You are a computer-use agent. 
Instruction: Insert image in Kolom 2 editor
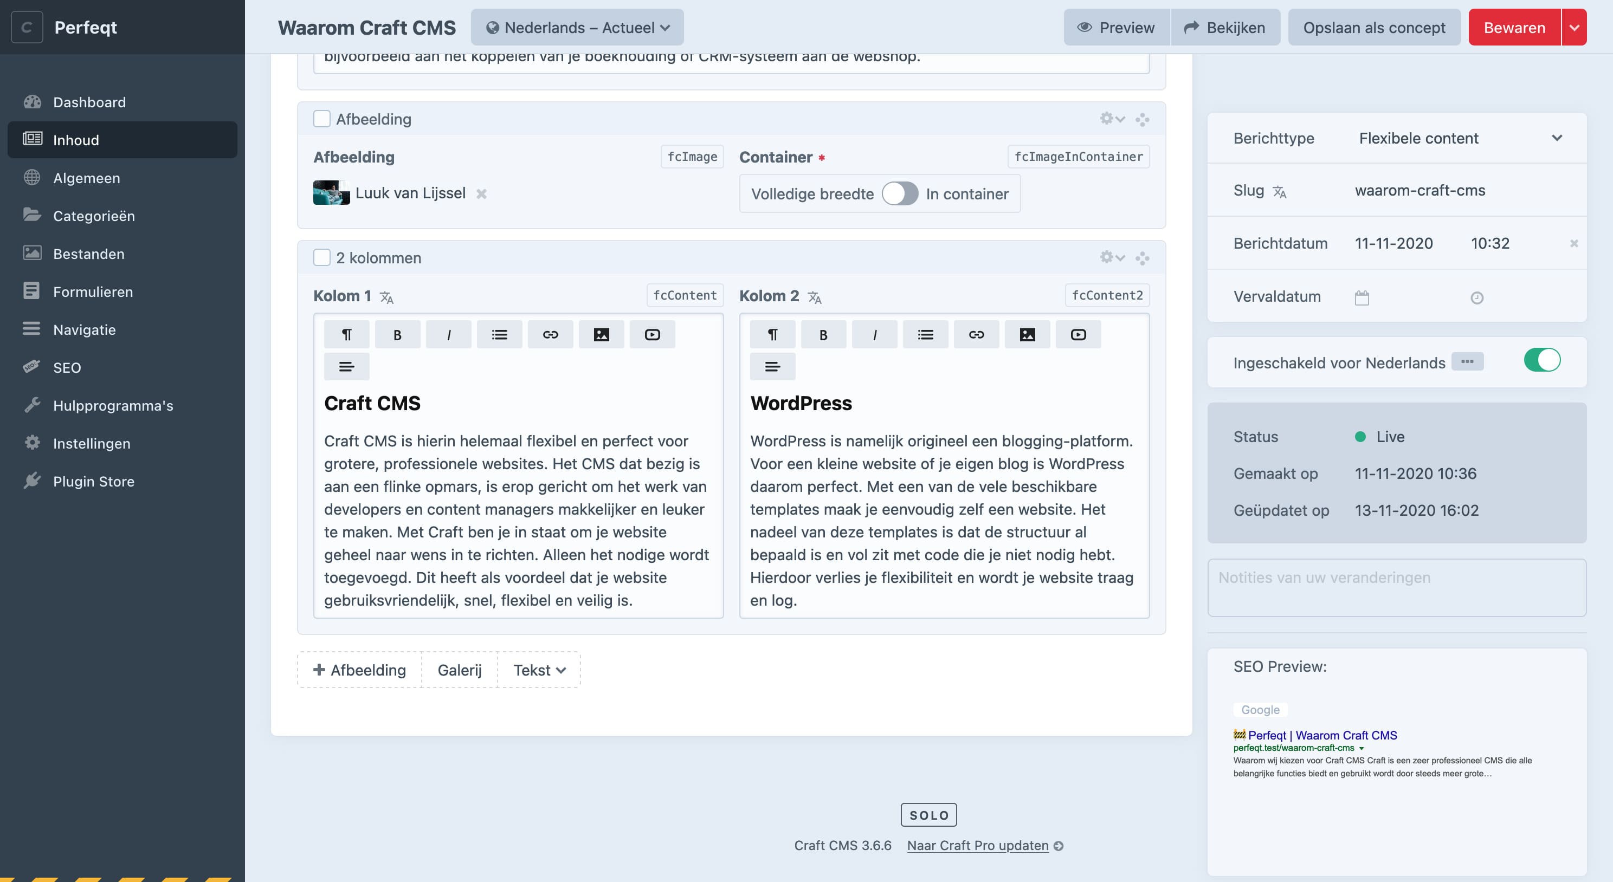click(1028, 334)
